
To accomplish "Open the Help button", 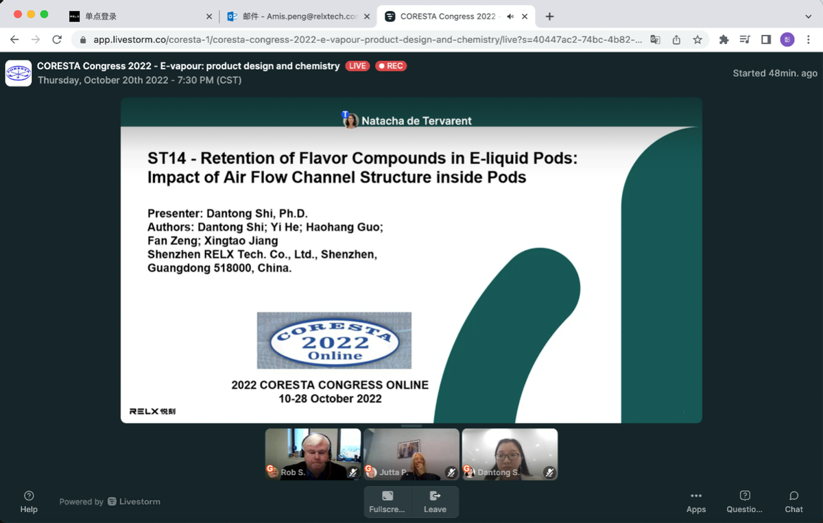I will pyautogui.click(x=29, y=502).
